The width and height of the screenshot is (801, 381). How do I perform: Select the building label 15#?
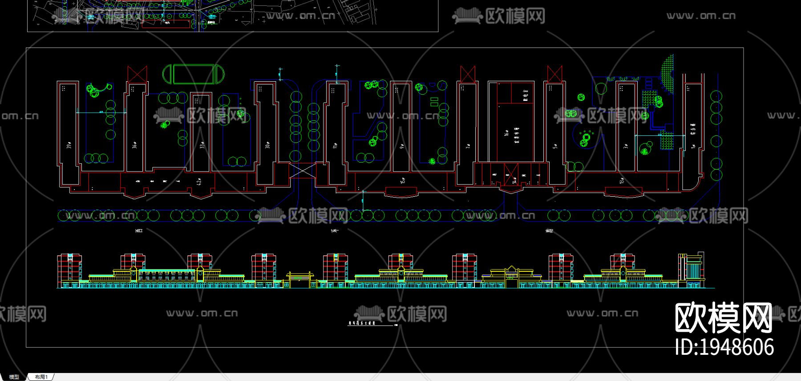(x=403, y=181)
